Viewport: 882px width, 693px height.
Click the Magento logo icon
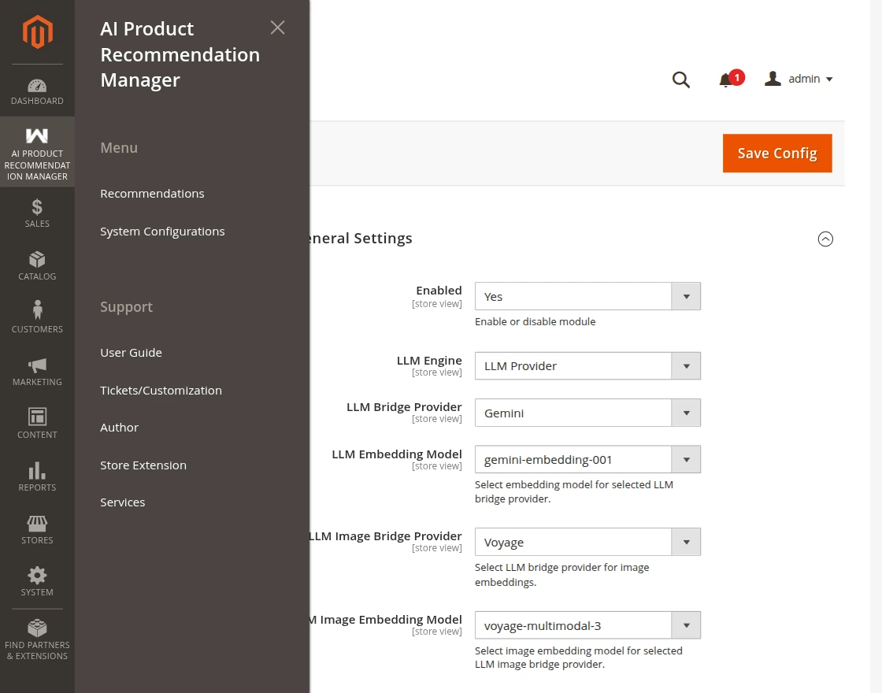pyautogui.click(x=37, y=32)
